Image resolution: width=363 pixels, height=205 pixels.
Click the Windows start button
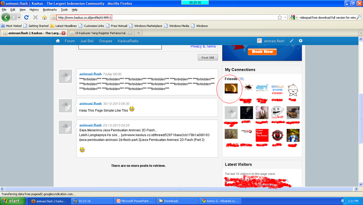click(13, 201)
